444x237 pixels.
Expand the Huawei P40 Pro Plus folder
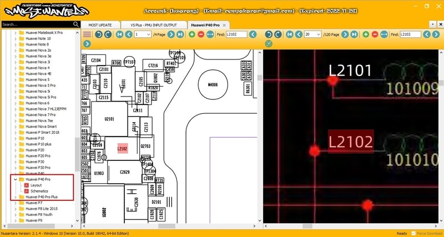[16, 197]
